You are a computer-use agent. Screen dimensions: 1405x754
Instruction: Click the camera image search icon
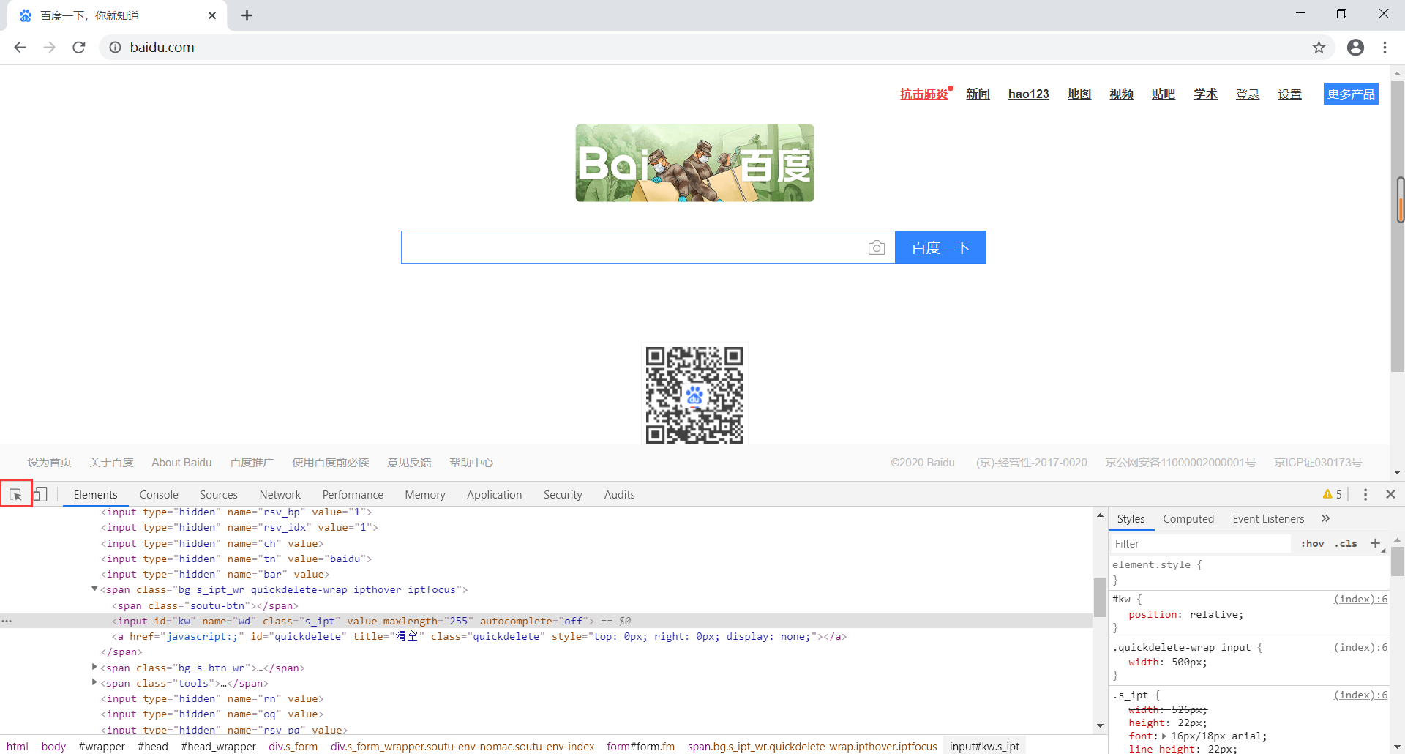tap(877, 247)
